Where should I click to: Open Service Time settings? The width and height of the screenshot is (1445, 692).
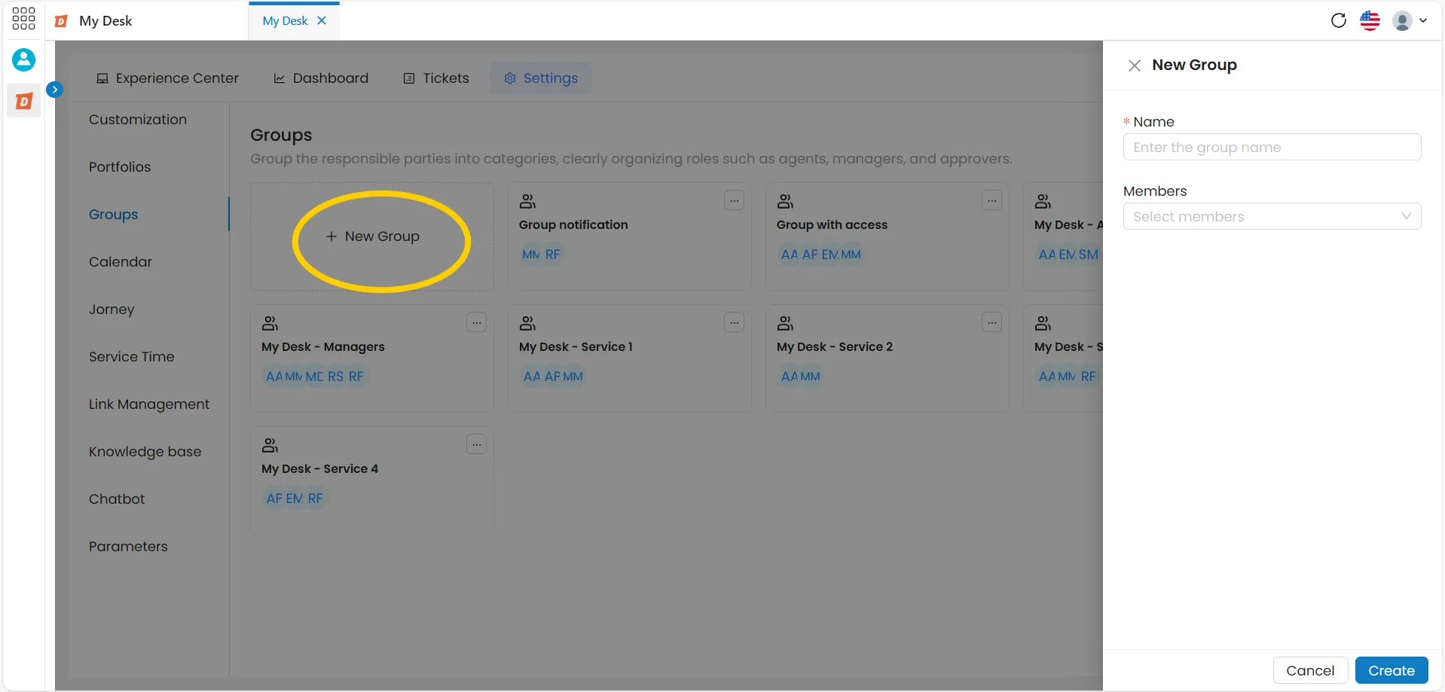pyautogui.click(x=132, y=357)
